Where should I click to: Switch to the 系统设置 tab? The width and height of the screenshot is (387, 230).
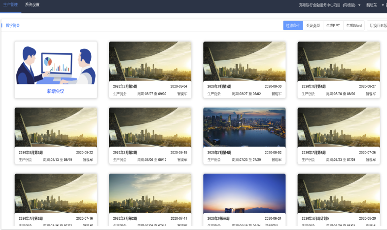33,5
